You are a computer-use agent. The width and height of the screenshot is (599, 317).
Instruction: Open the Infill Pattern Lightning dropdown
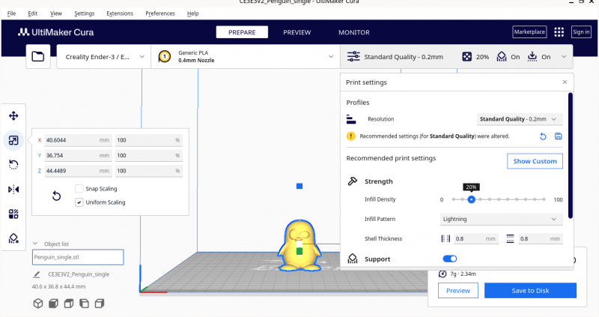pos(501,219)
